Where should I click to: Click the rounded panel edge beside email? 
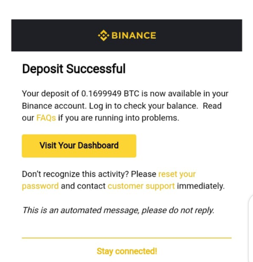250,229
